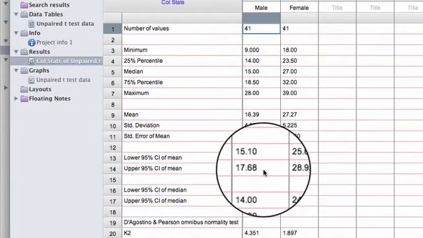Click the Col Stats results sheet icon
Screen dimensions: 423x238
click(x=32, y=61)
